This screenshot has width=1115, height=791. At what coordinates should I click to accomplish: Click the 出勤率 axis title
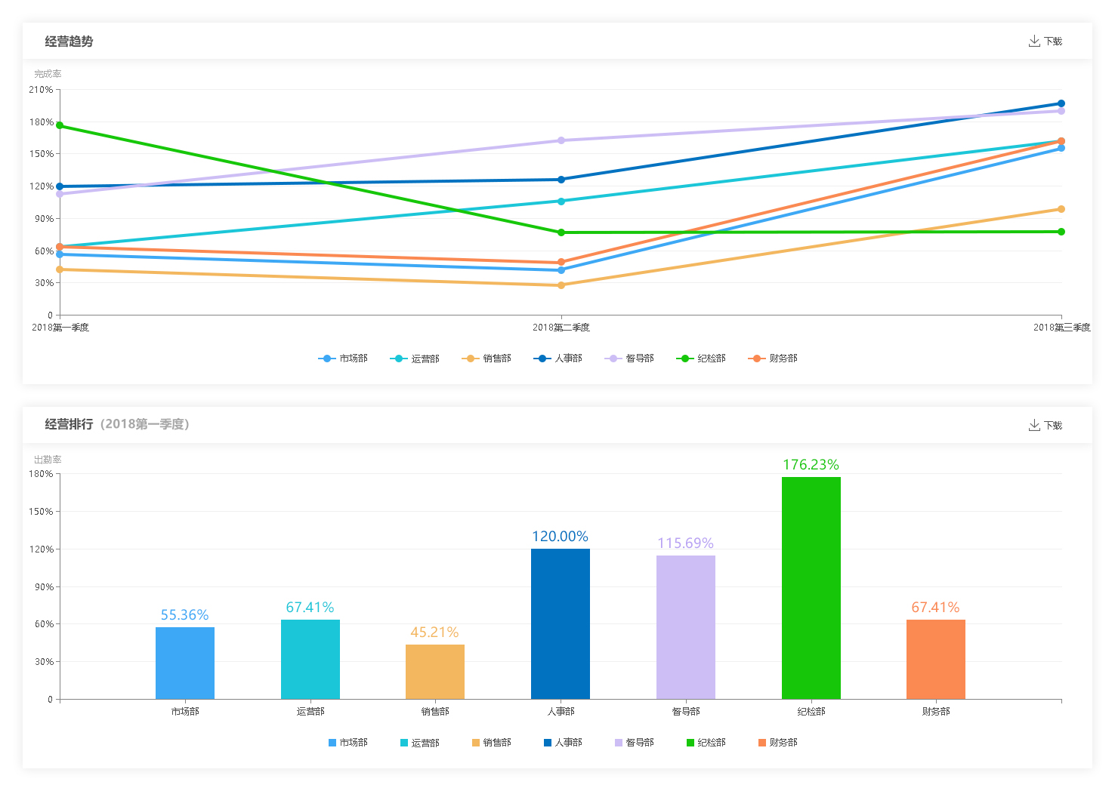(x=48, y=460)
